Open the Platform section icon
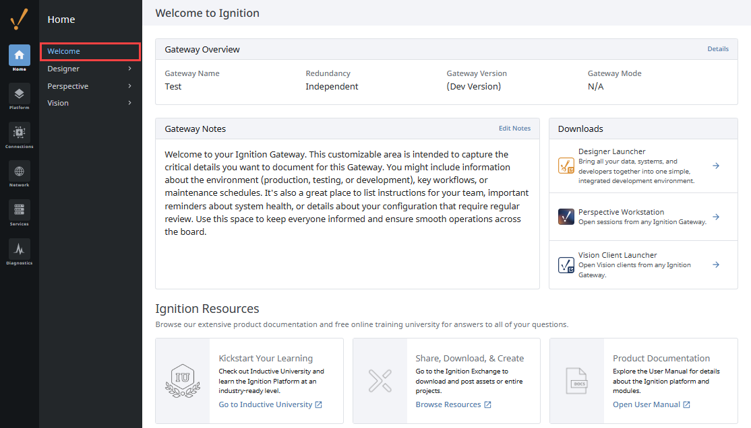Viewport: 751px width, 428px height. click(x=19, y=94)
